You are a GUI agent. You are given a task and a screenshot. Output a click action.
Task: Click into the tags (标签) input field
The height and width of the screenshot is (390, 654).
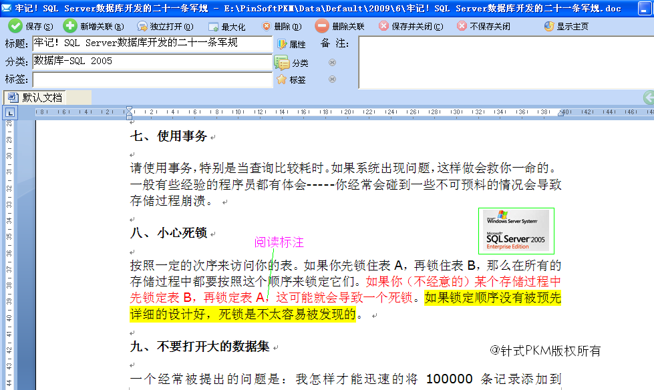coord(152,79)
